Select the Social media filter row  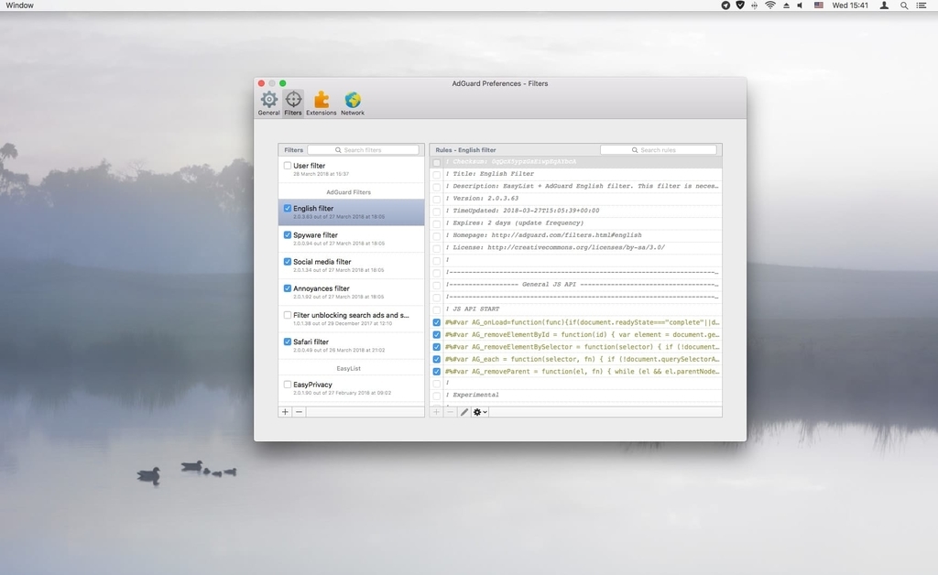[351, 266]
